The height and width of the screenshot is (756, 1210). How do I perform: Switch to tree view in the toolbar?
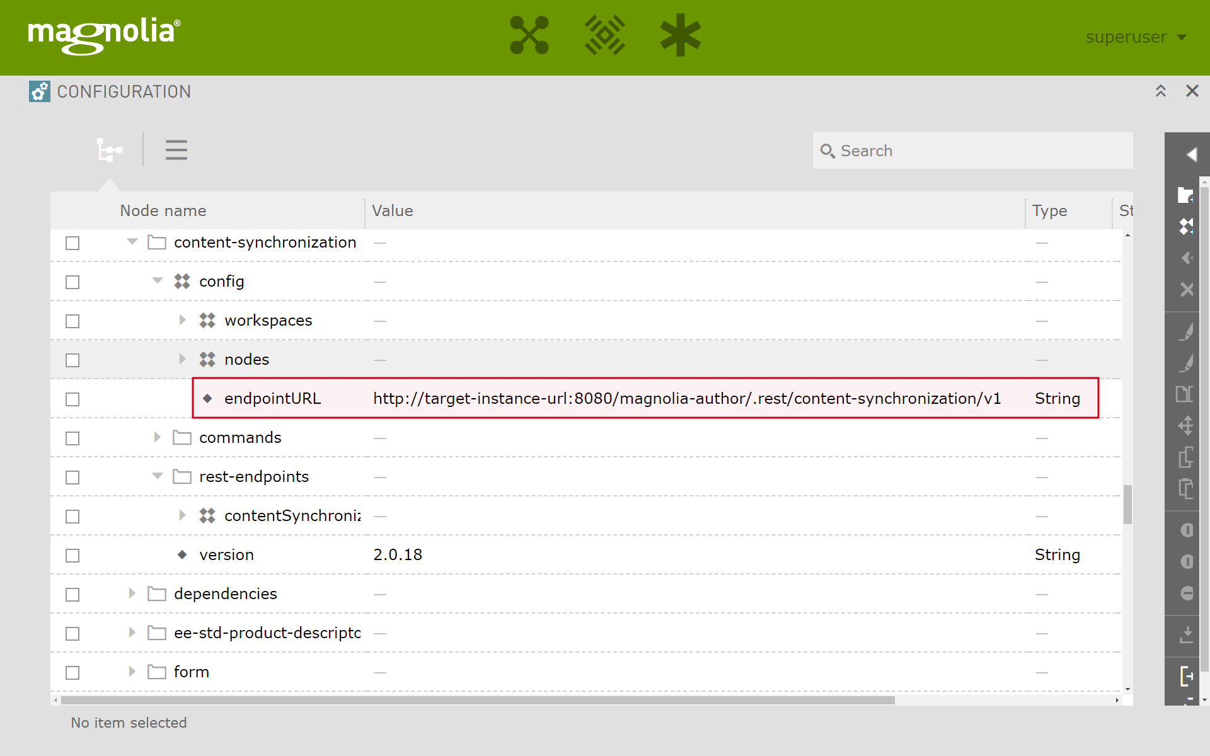(109, 150)
